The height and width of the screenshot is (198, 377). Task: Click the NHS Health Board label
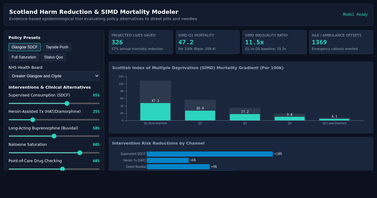25,68
